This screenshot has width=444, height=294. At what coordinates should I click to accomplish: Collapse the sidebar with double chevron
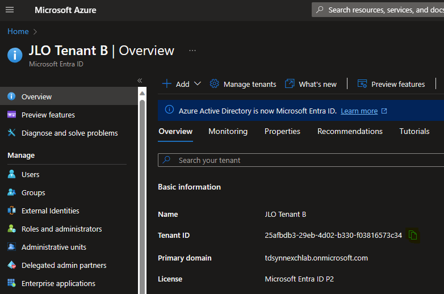(x=140, y=81)
